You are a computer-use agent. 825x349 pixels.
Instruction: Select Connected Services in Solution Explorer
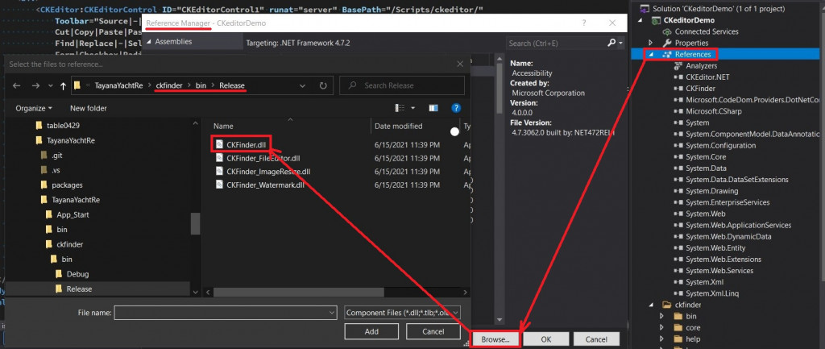point(706,31)
